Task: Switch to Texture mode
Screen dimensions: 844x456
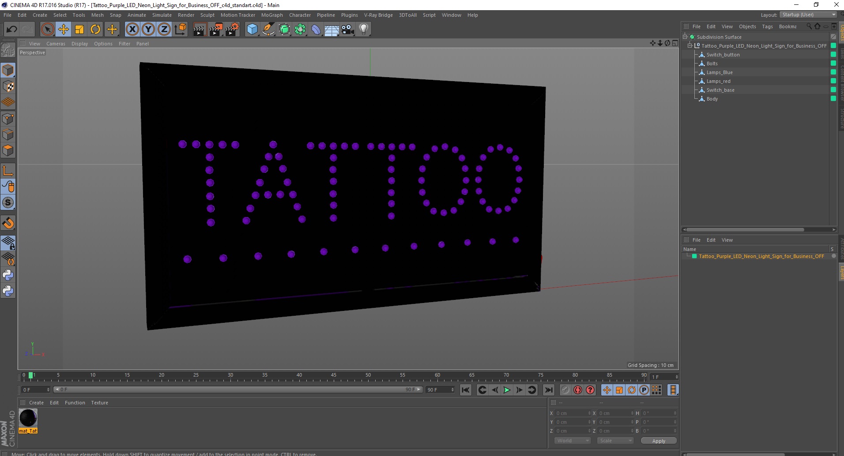Action: coord(8,86)
